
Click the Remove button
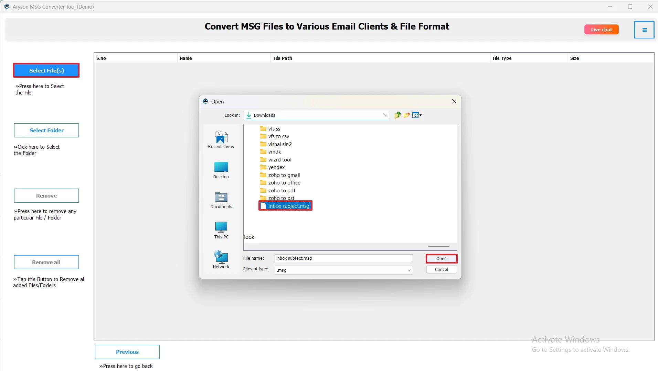click(46, 196)
